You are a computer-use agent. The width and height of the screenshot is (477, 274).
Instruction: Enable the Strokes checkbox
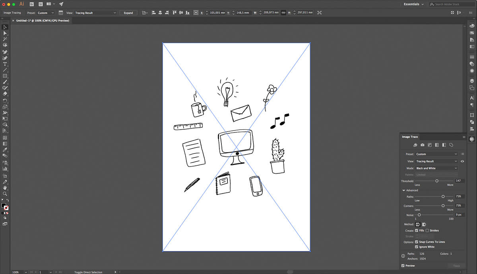coord(427,230)
